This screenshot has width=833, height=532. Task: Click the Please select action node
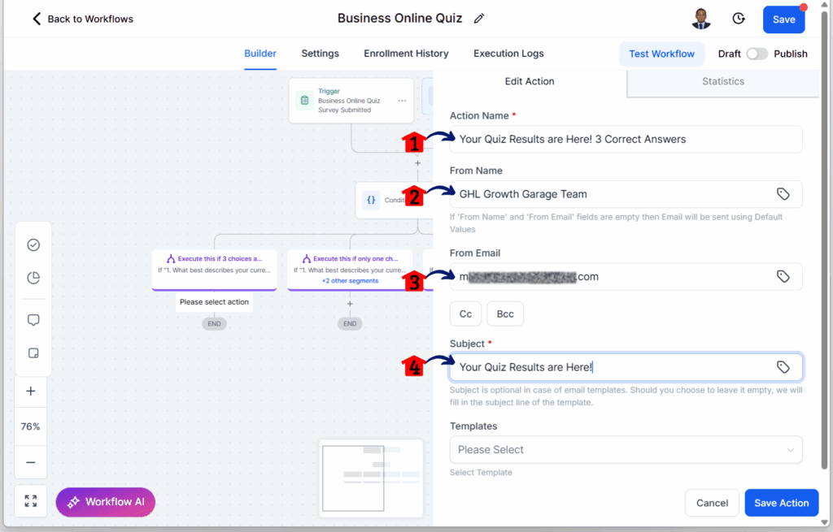tap(214, 302)
